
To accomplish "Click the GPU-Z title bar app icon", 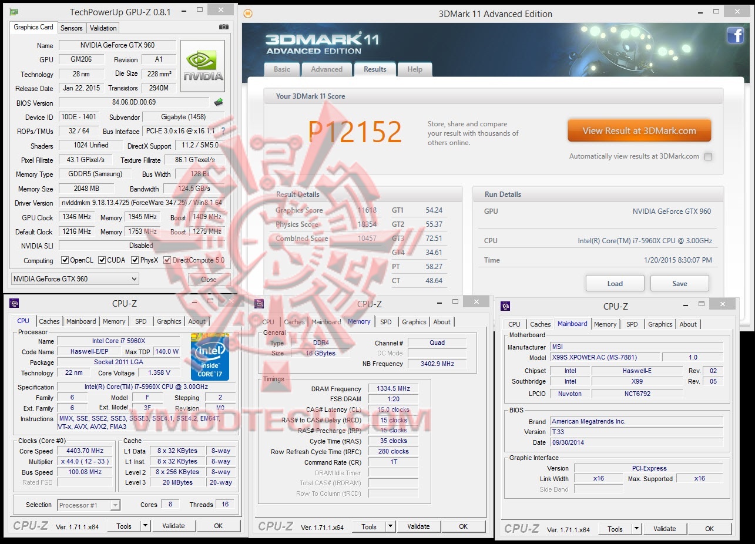I will click(14, 12).
